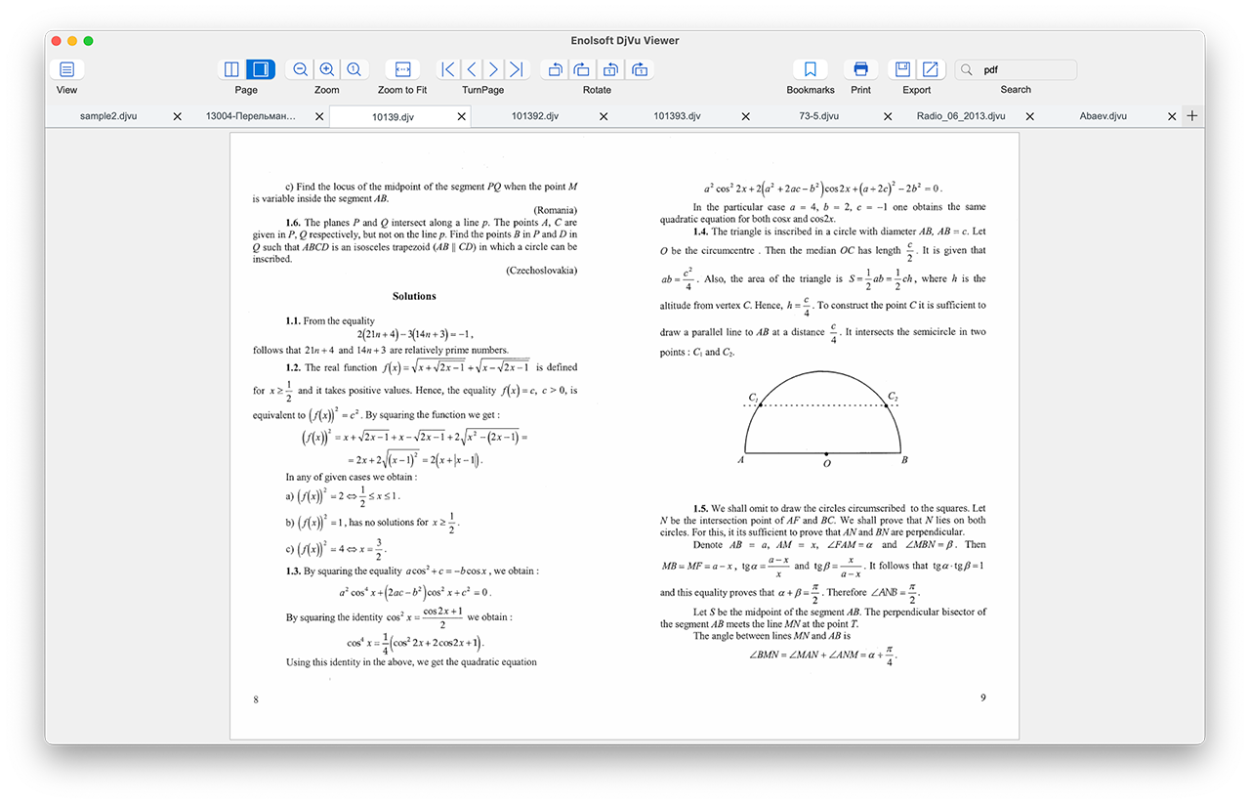
Task: Rotate the page counterclockwise
Action: tap(555, 69)
